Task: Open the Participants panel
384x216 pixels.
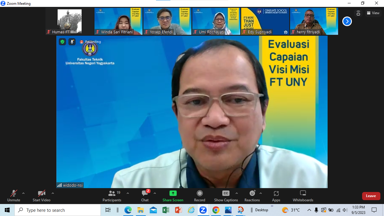Action: [112, 196]
